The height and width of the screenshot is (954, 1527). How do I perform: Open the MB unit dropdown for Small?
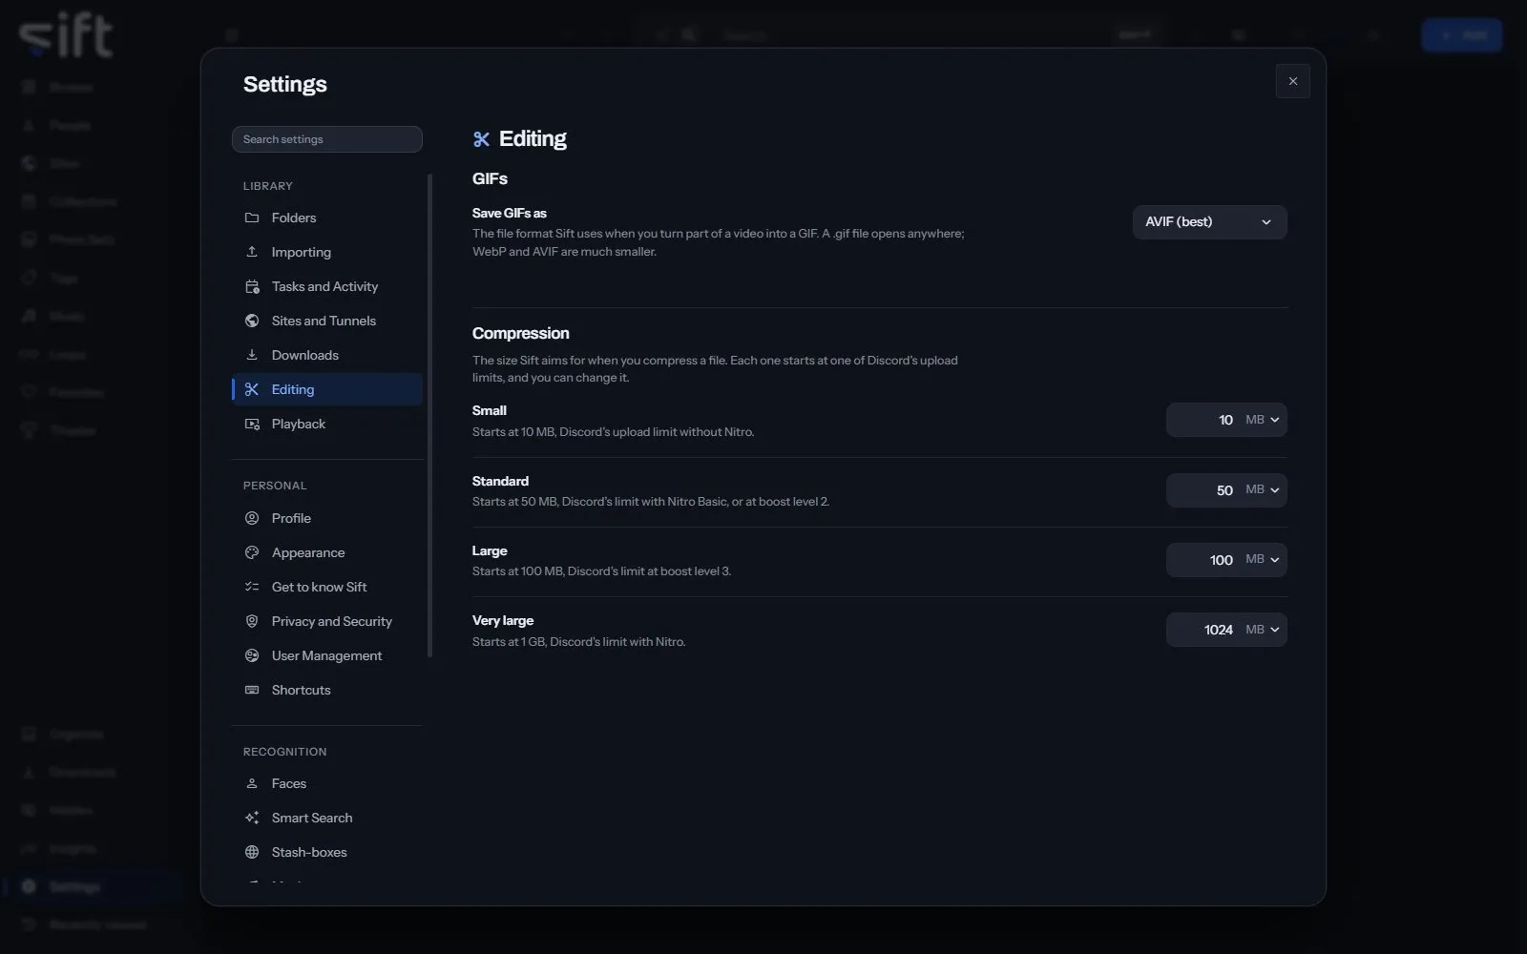(x=1263, y=420)
